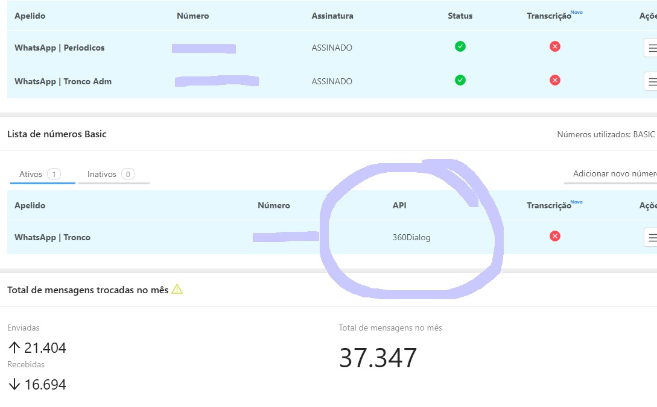Click the ASSINADO label in Periodicos row
Image resolution: width=657 pixels, height=407 pixels.
coord(332,48)
